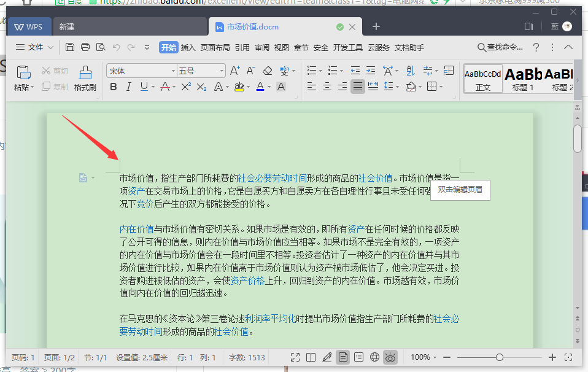This screenshot has width=588, height=372.
Task: Select the Format Painter (格式刷) tool
Action: point(85,78)
